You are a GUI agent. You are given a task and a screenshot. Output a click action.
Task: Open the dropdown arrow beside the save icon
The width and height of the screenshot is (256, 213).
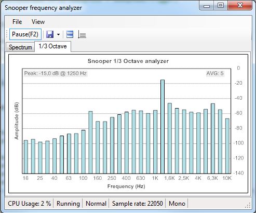coord(58,34)
